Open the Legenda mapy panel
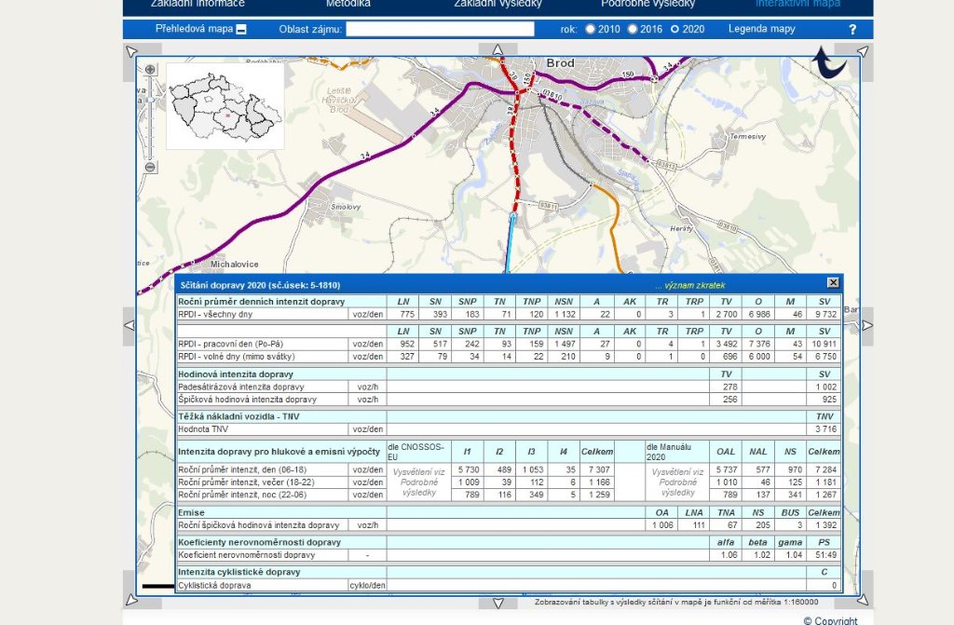The height and width of the screenshot is (625, 954). [x=761, y=29]
